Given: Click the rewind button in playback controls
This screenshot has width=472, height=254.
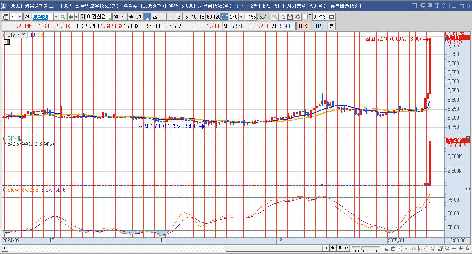Looking at the screenshot, I should click(x=333, y=248).
